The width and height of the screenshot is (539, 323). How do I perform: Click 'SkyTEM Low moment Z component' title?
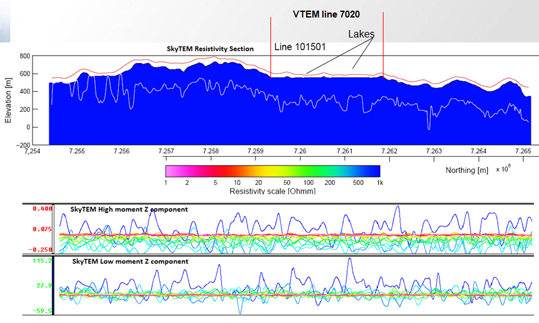coord(130,261)
